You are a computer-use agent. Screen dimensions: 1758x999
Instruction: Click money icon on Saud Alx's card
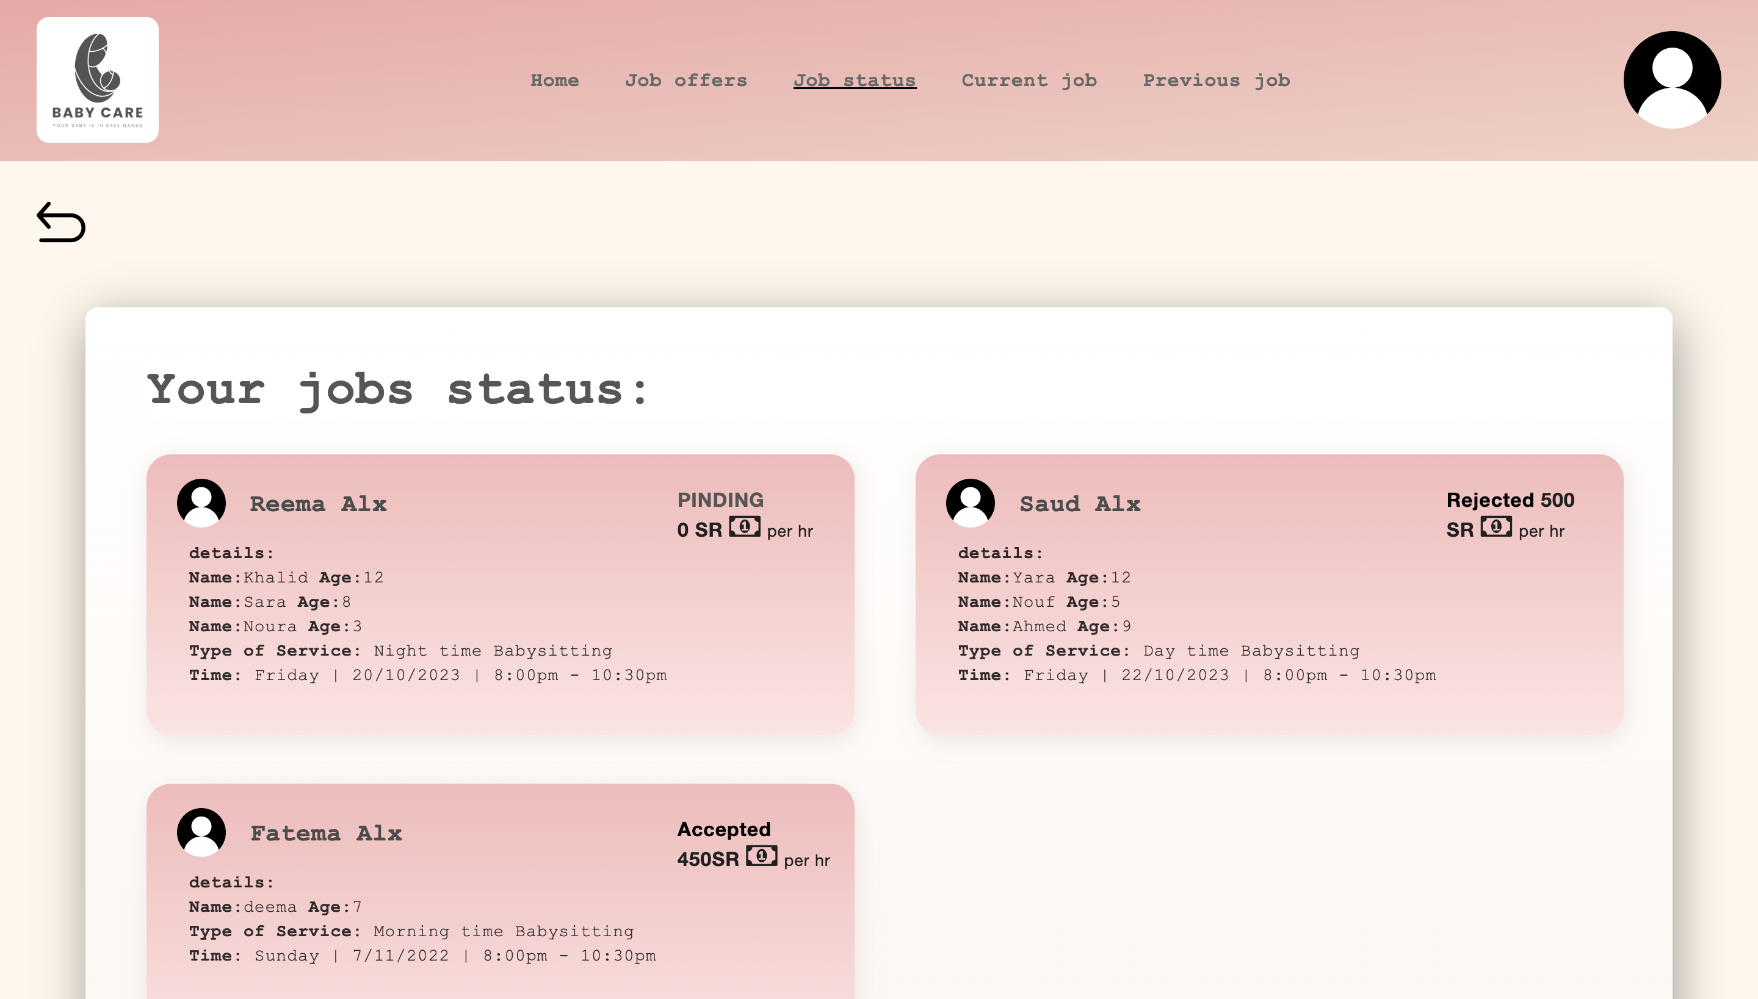click(1496, 526)
